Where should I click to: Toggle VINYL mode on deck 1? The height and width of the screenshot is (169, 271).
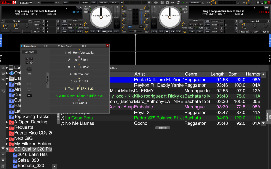pos(90,9)
